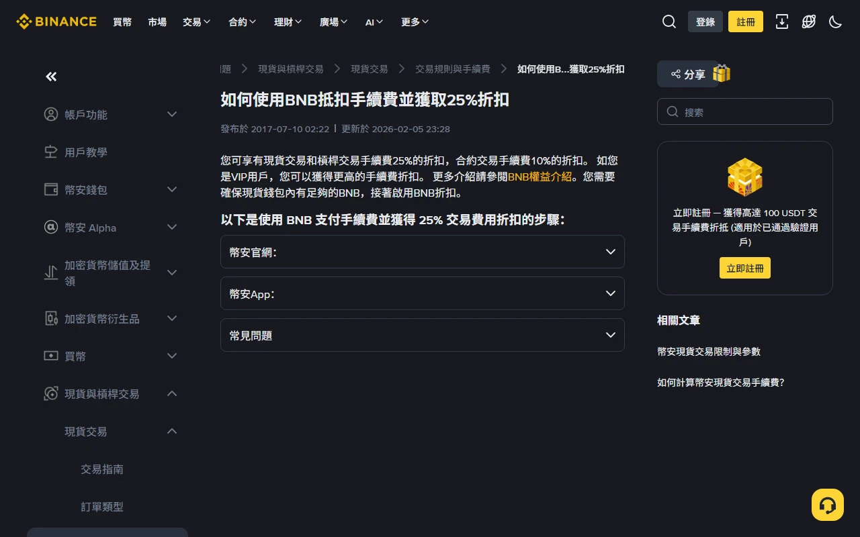Click the 現貨與槓桿交易 sidebar icon
860x537 pixels.
coord(51,393)
